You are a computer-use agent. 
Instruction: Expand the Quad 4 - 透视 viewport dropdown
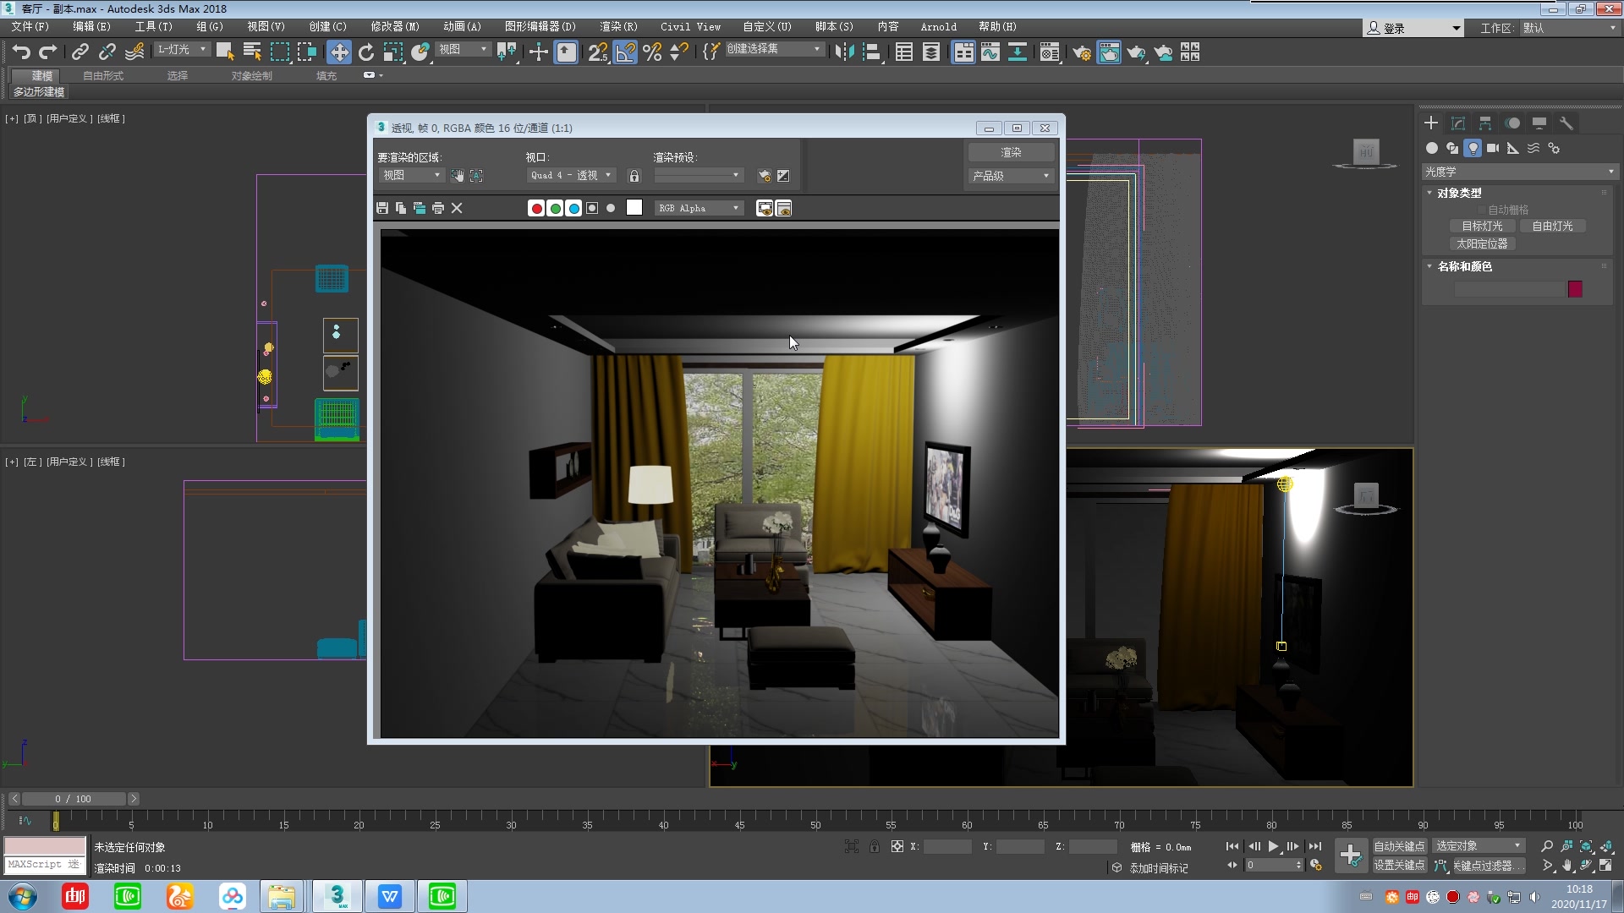570,175
